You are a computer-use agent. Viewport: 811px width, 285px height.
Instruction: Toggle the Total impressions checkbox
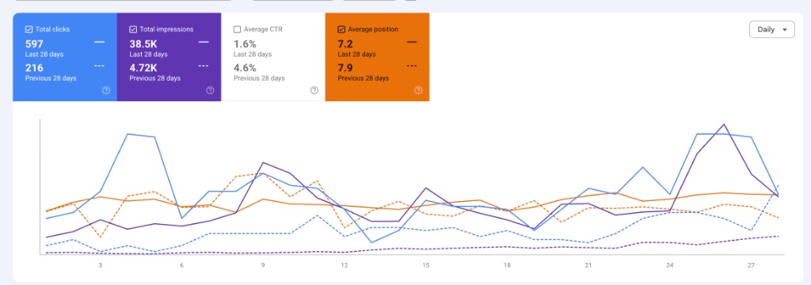click(133, 29)
